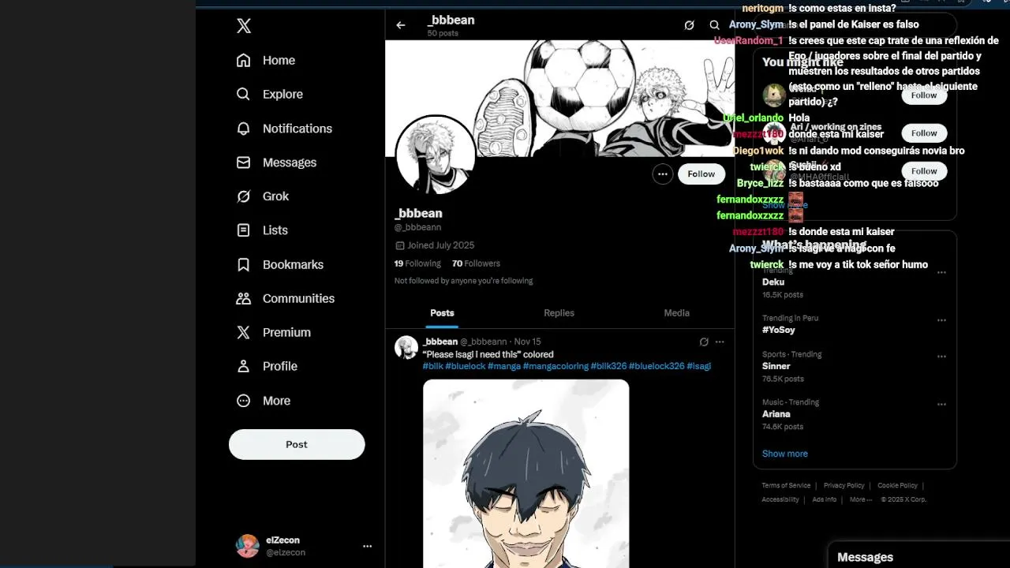This screenshot has width=1010, height=568.
Task: Click the white Post button
Action: click(x=297, y=444)
